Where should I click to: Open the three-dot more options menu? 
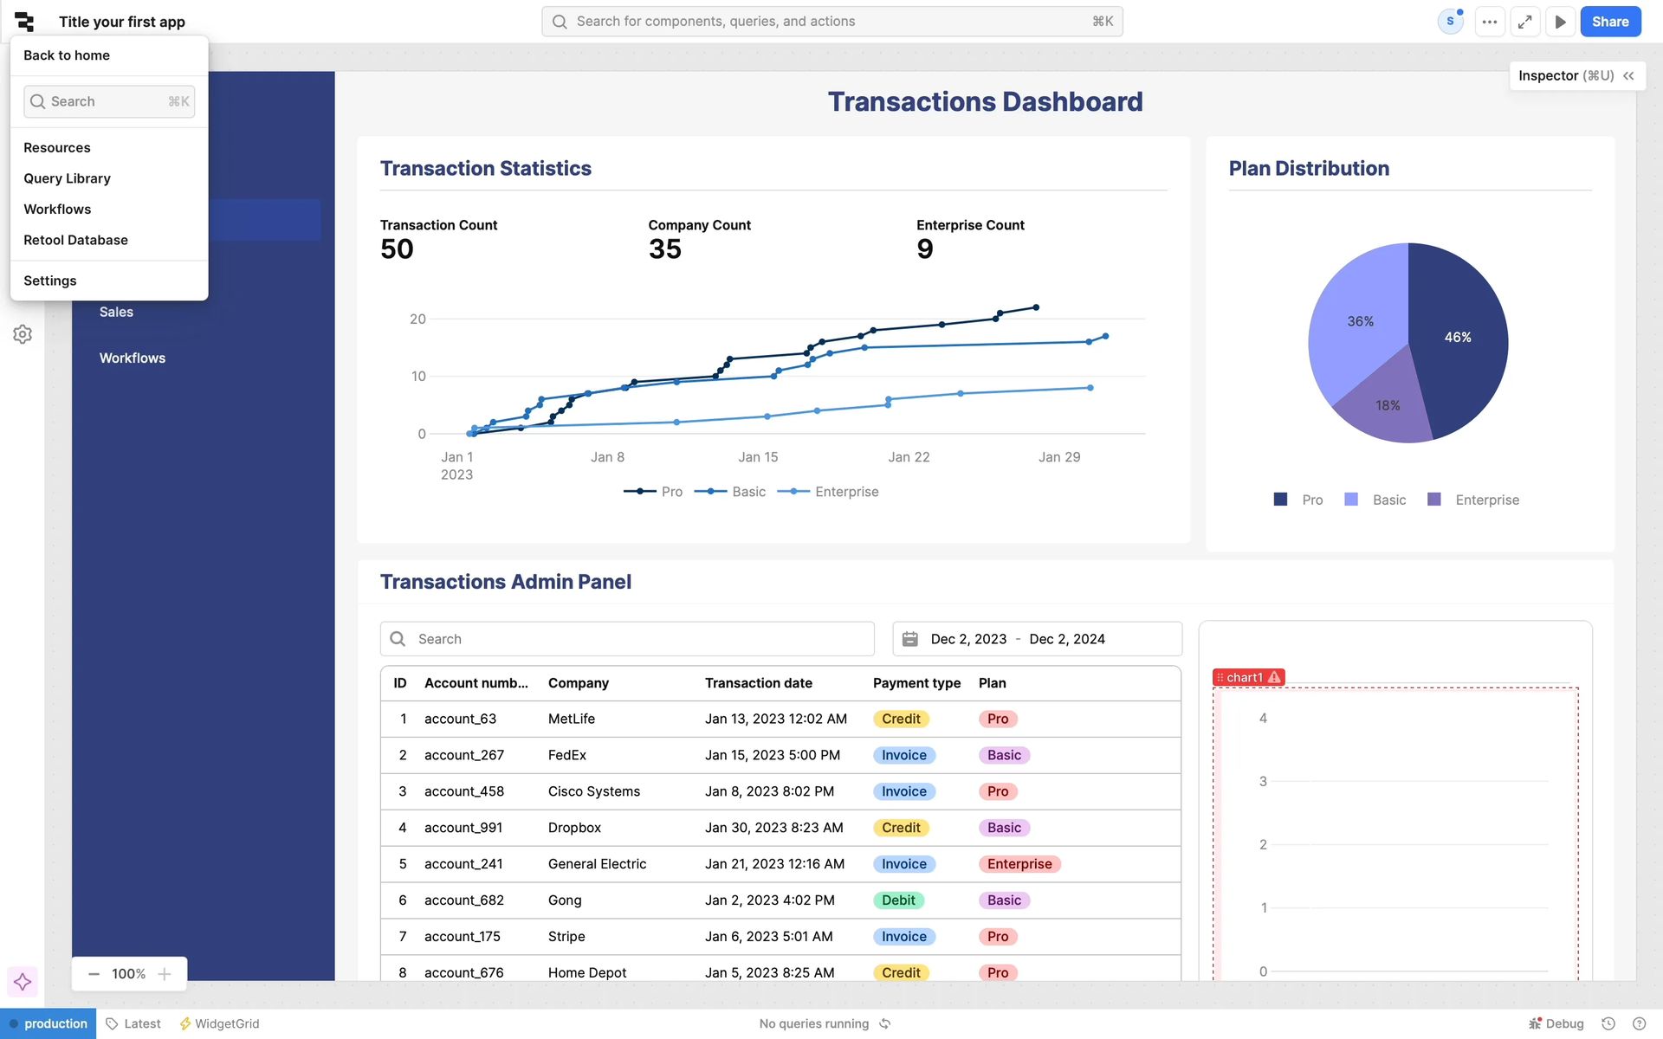tap(1489, 22)
